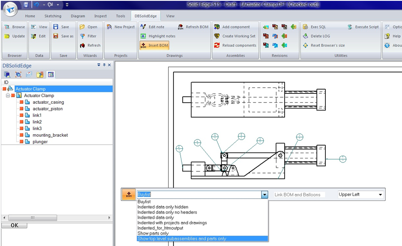Screen dimensions: 402x246
Task: Click first icon in DBSolidEdge panel toolbar
Action: 7,75
